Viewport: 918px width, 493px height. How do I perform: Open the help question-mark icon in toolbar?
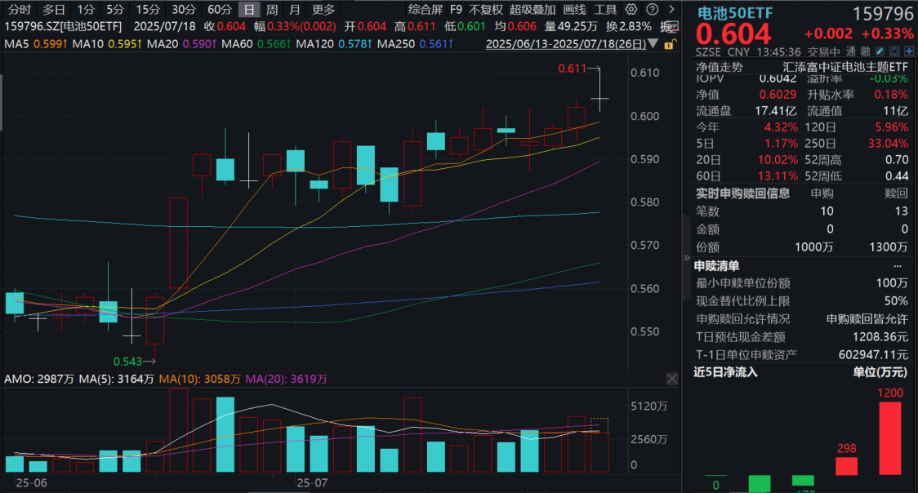(652, 9)
